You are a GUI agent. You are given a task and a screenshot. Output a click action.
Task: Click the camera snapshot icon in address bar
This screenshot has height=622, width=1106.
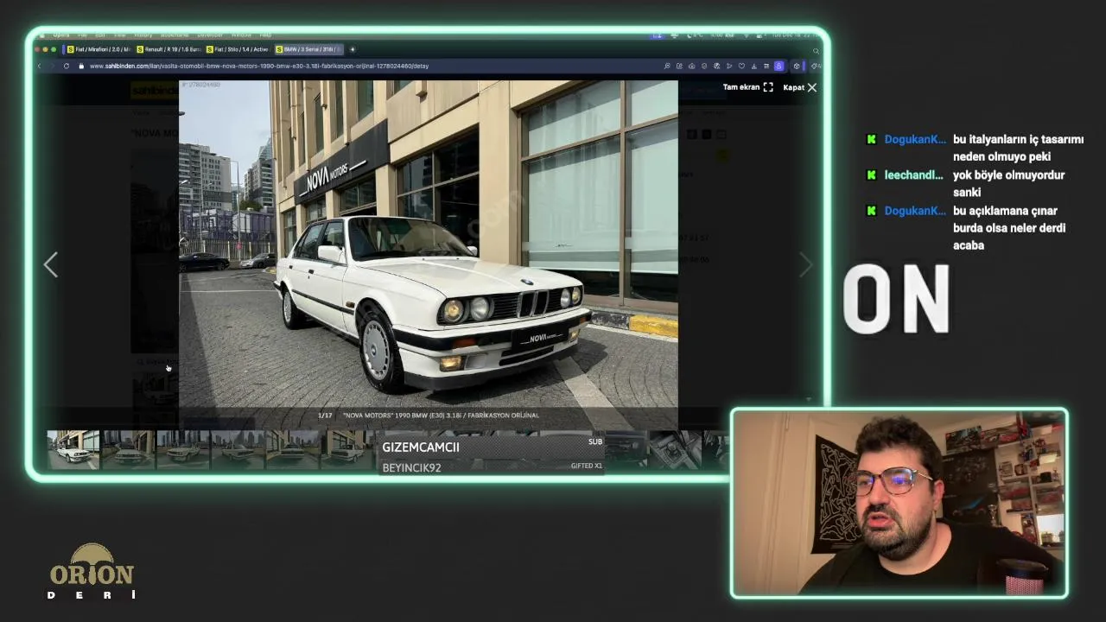pyautogui.click(x=691, y=66)
